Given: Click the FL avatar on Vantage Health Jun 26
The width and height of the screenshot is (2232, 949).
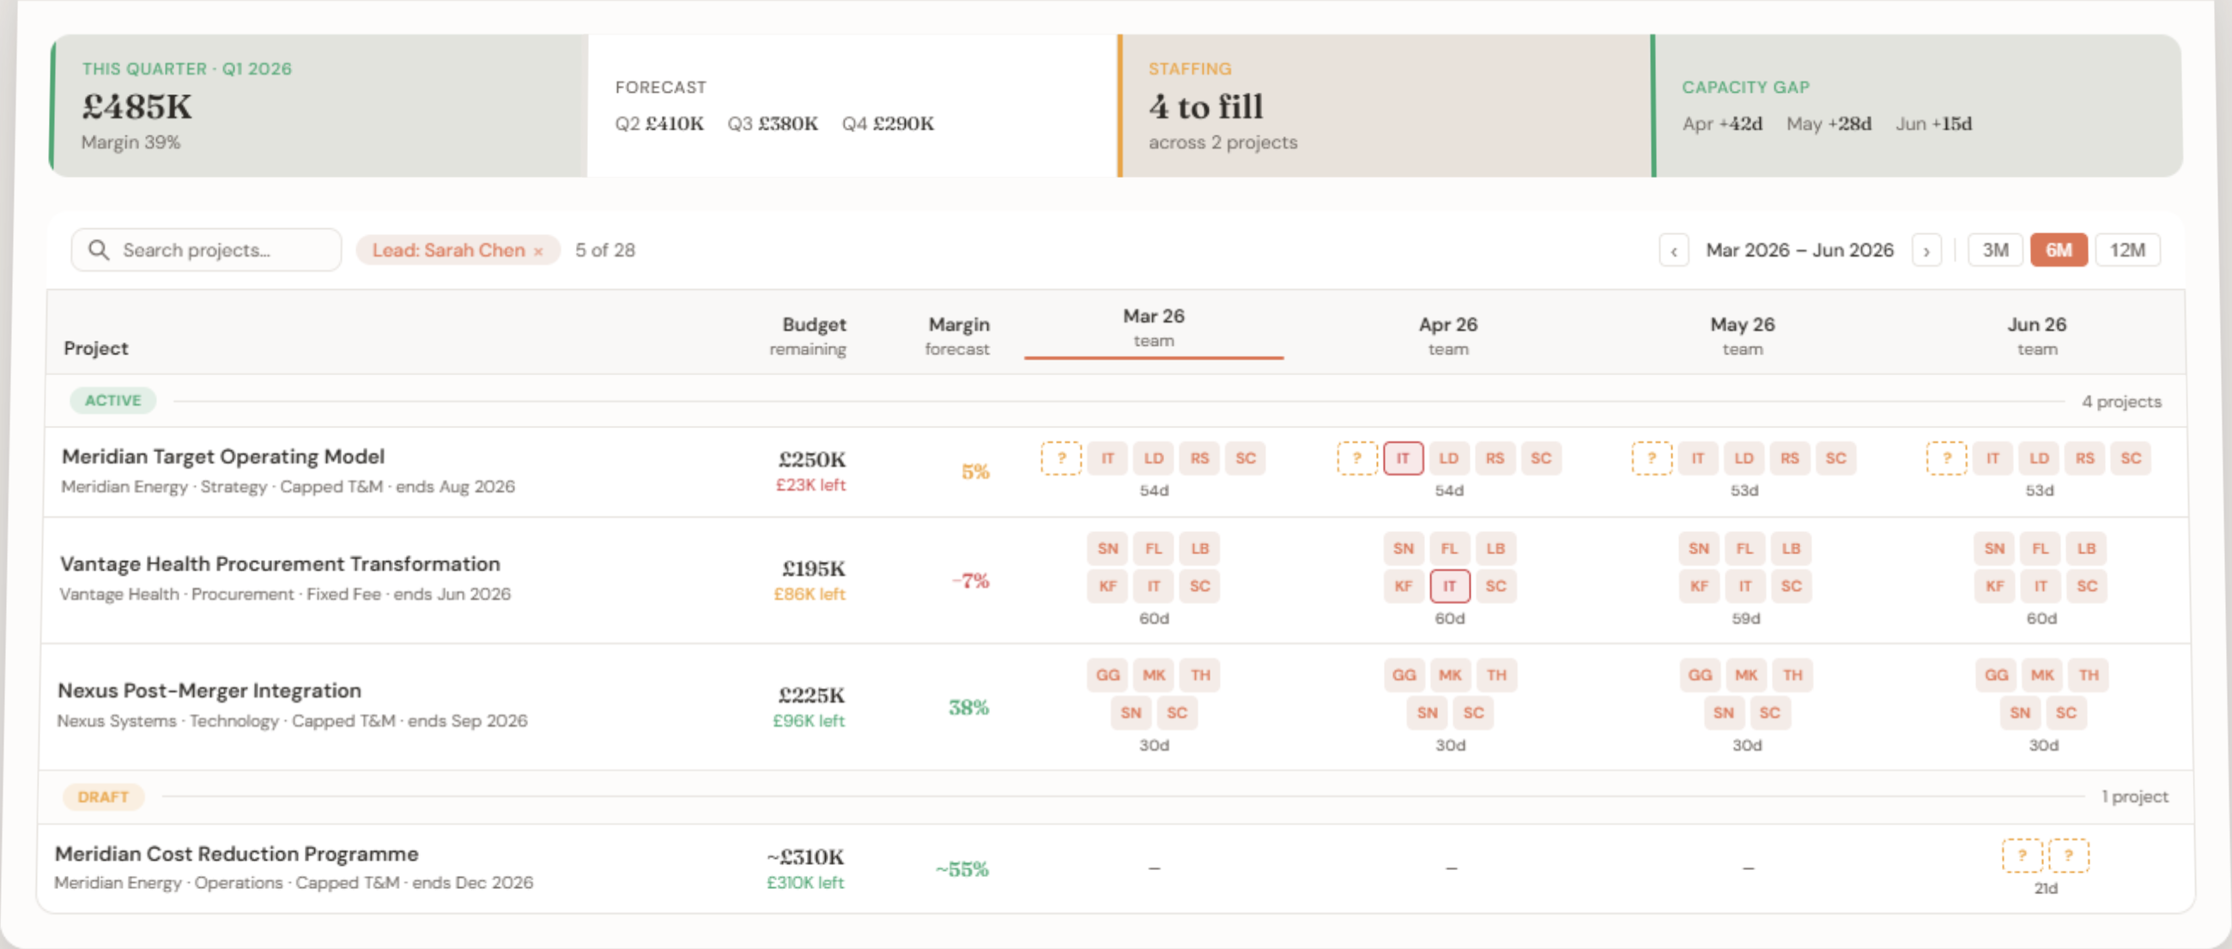Looking at the screenshot, I should coord(2040,548).
